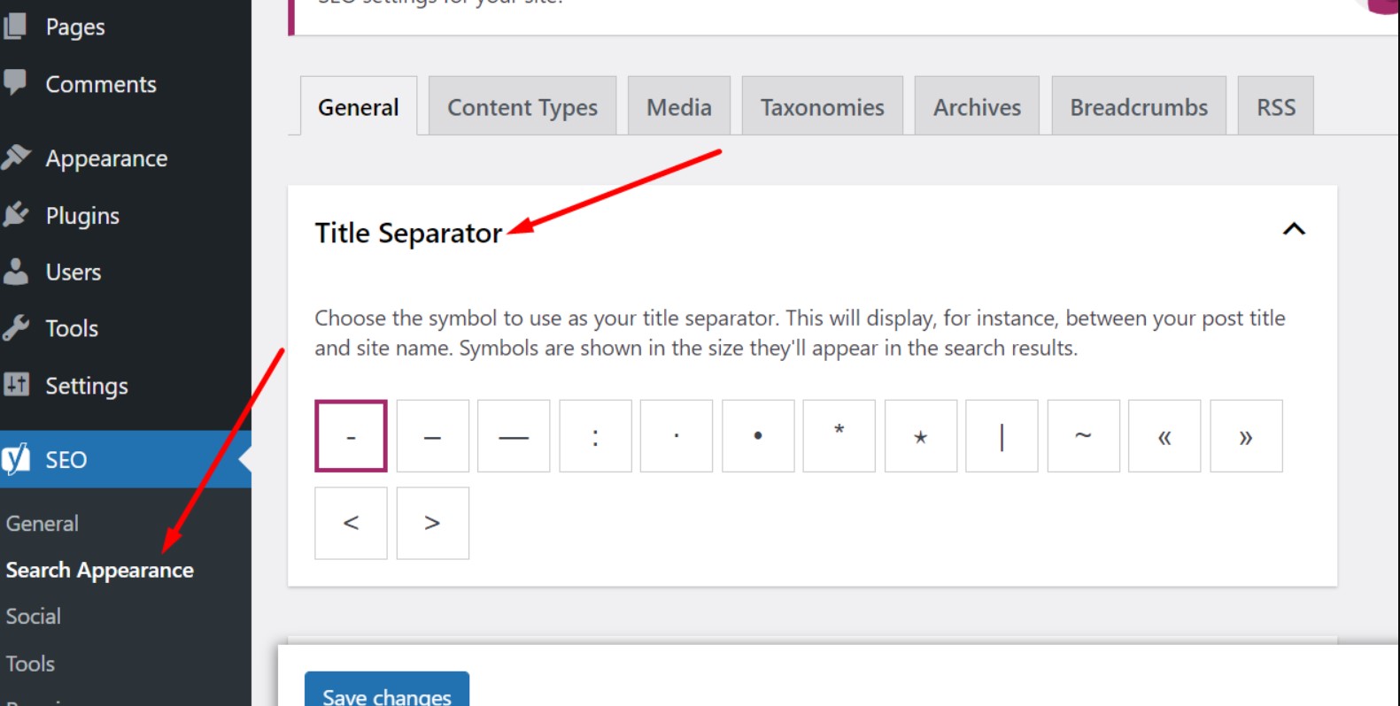Viewport: 1400px width, 706px height.
Task: Select the greater-than sign separator
Action: 432,523
